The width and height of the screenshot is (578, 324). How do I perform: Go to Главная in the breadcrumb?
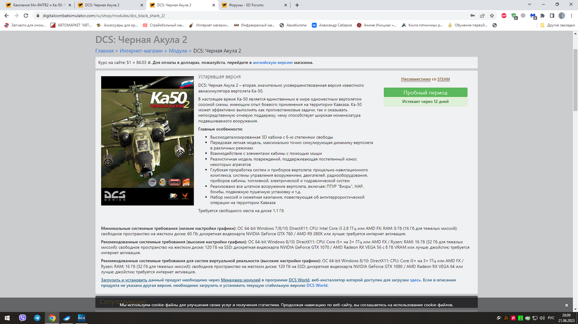tap(104, 51)
